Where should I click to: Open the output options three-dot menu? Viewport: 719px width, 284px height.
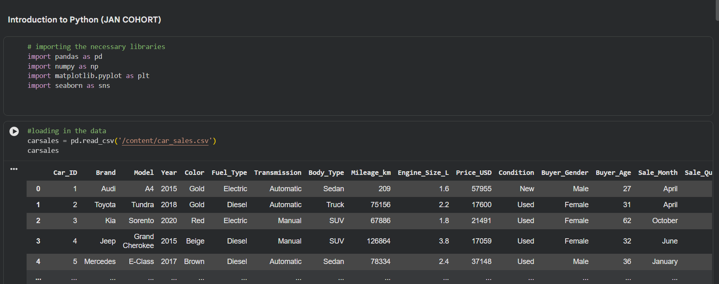(x=14, y=169)
